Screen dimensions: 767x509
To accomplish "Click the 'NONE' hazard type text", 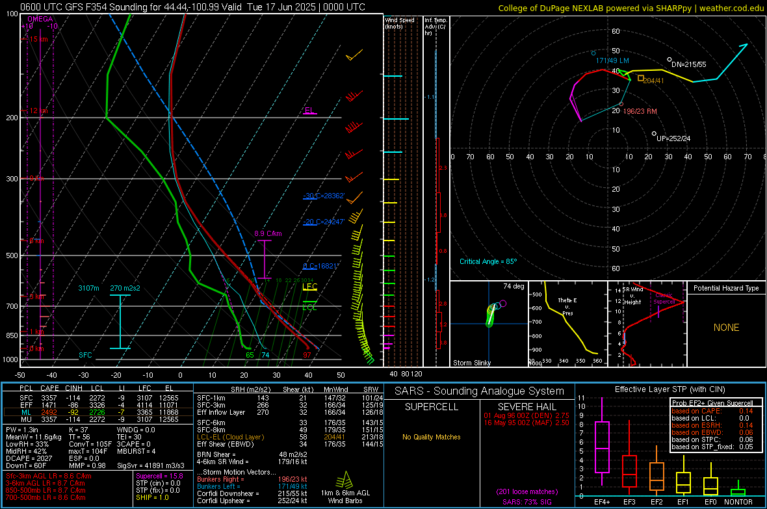I will point(727,328).
